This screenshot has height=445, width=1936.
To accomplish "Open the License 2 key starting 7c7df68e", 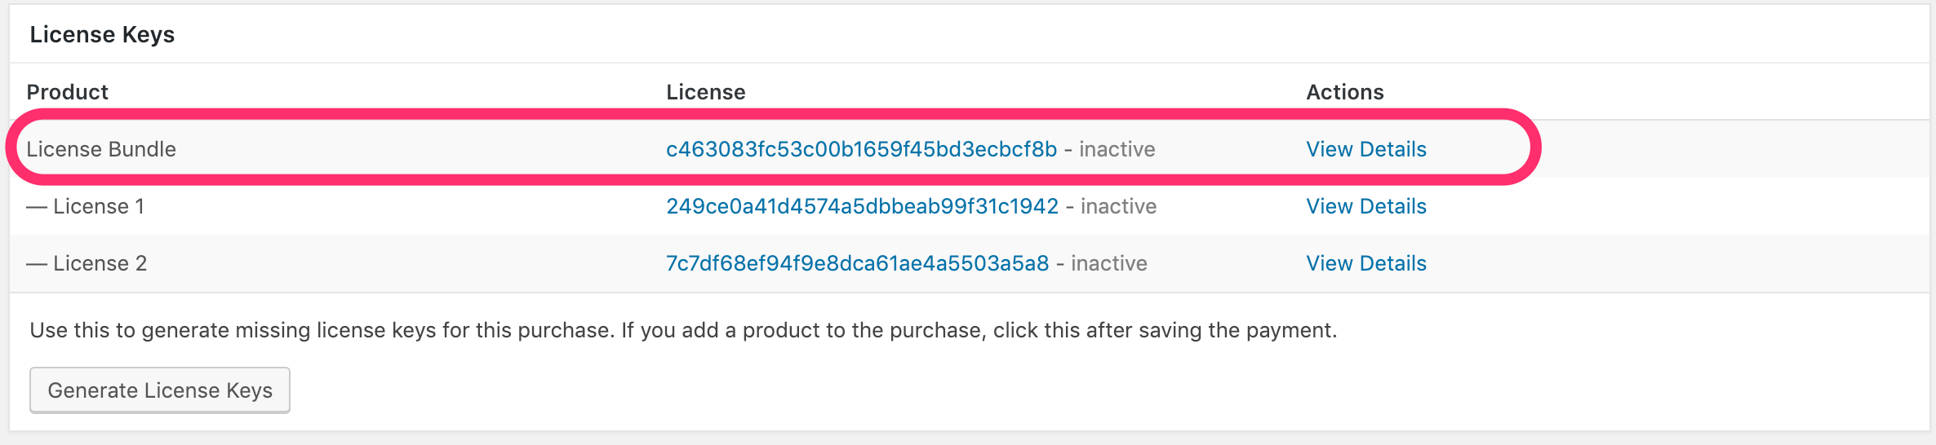I will pyautogui.click(x=857, y=263).
